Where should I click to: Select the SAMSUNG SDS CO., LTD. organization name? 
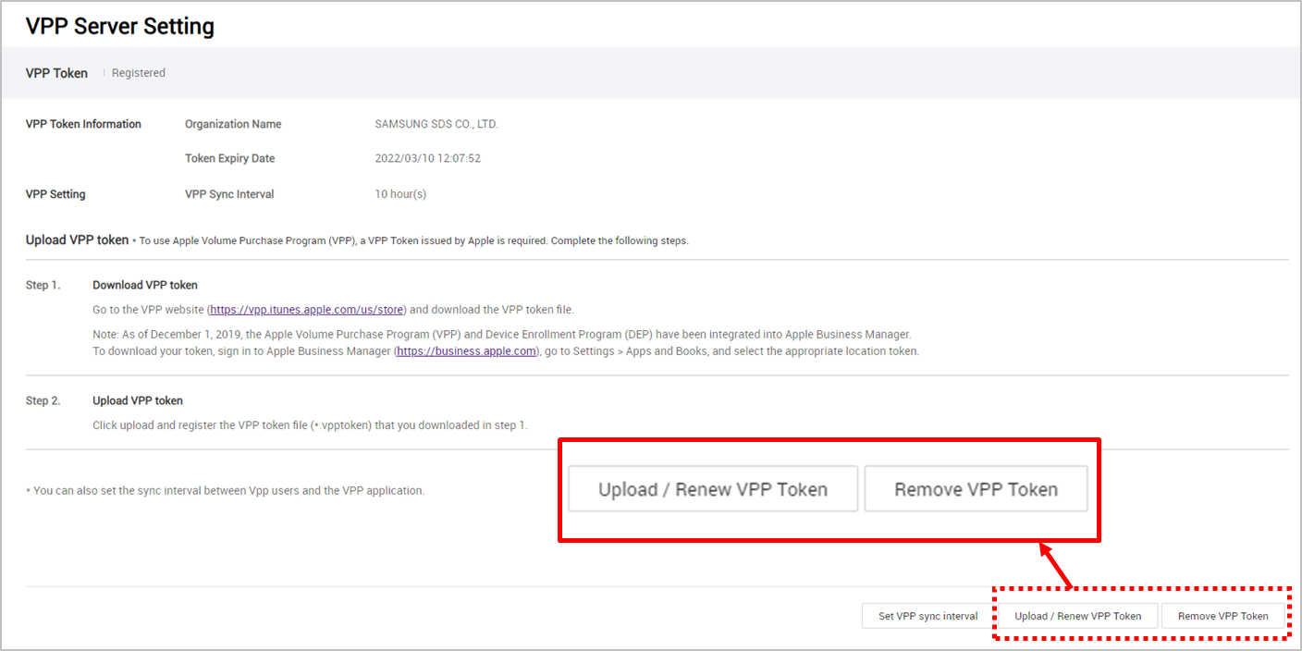(x=436, y=124)
